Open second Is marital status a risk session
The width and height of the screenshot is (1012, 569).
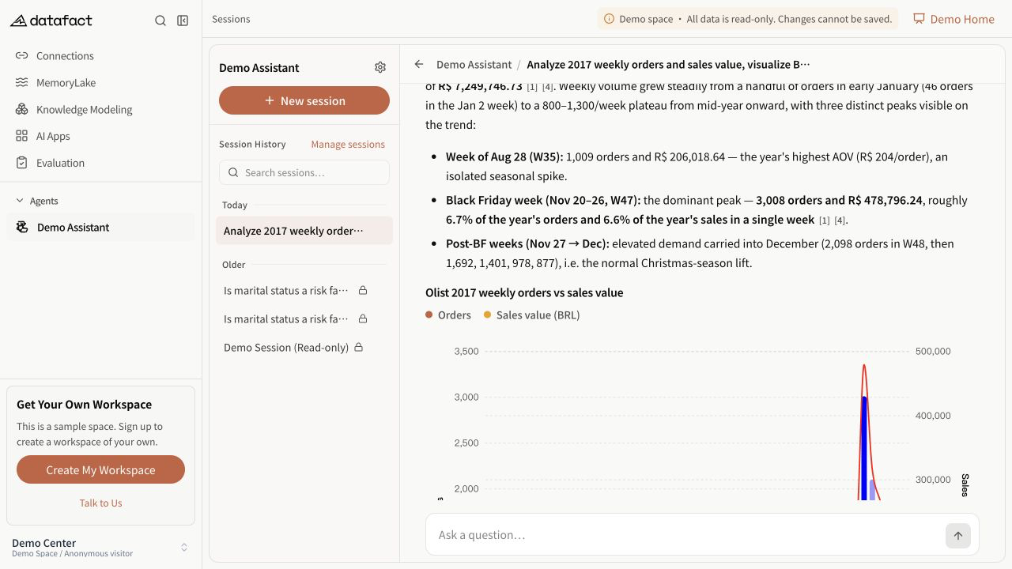pyautogui.click(x=304, y=319)
